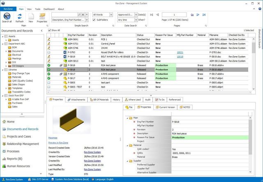Click the Refresh toolbar icon
263x182 pixels.
(19, 16)
